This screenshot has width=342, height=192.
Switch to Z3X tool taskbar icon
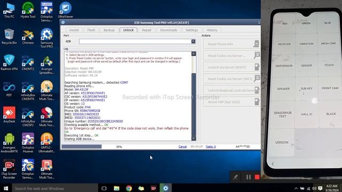[x=166, y=188]
